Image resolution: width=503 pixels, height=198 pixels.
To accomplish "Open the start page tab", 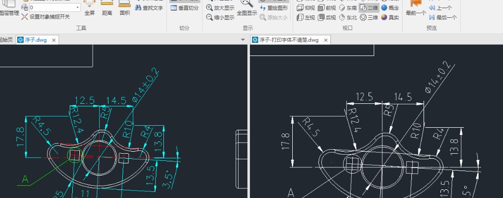I will click(x=7, y=40).
